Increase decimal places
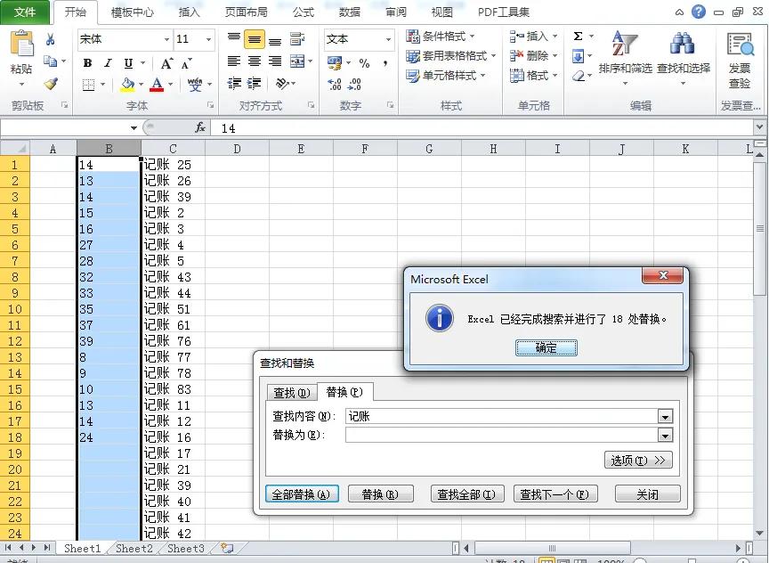This screenshot has width=769, height=563. click(335, 85)
